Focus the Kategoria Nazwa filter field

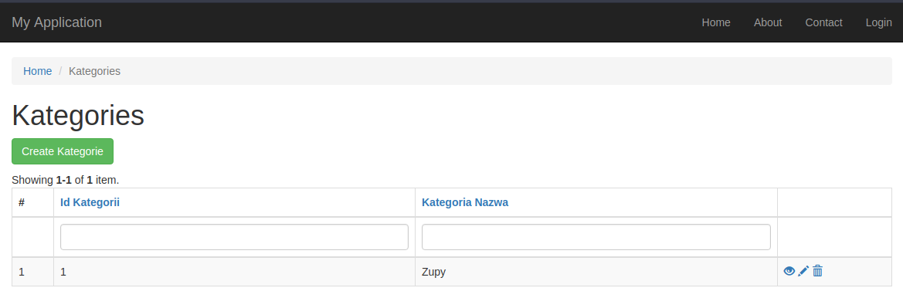[x=596, y=237]
